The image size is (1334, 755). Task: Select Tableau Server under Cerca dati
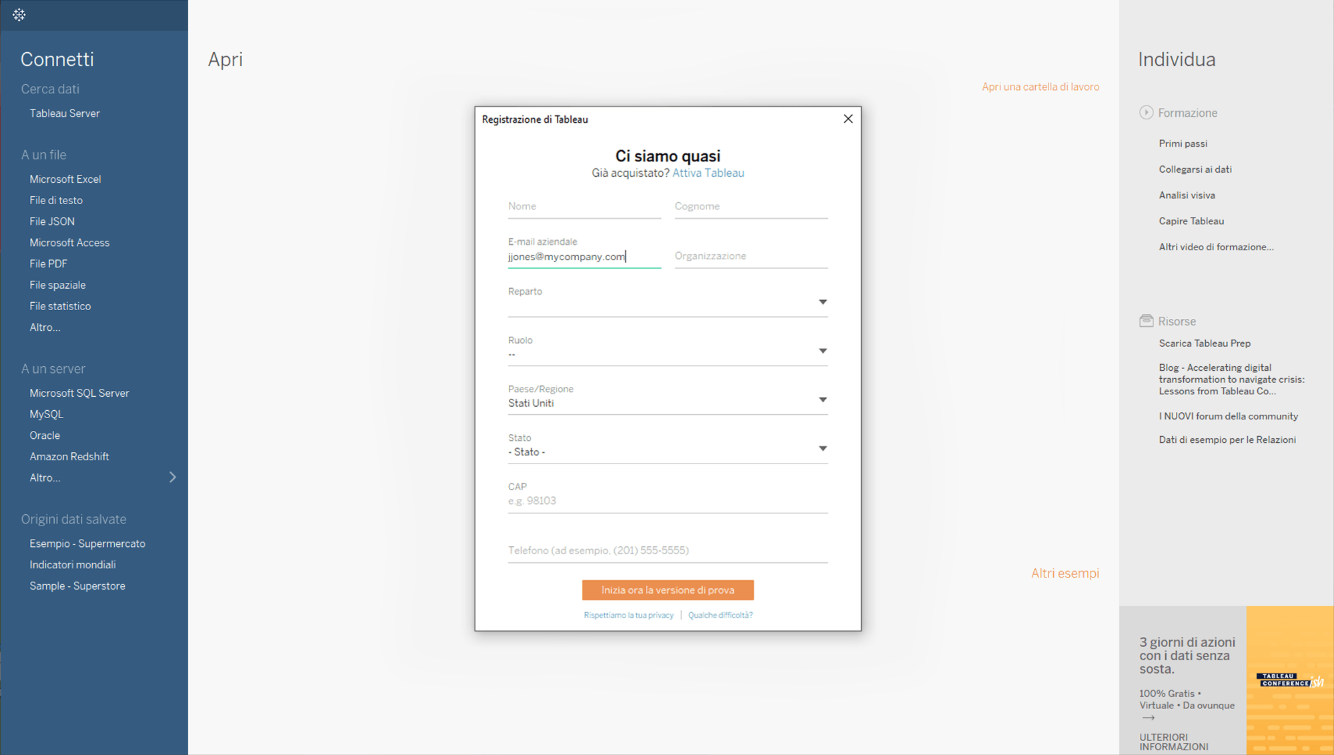(x=65, y=113)
